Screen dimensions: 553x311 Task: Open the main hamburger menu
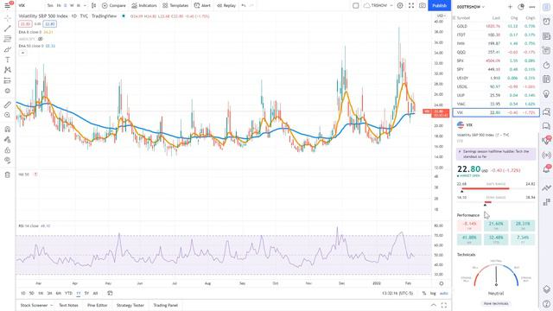[7, 6]
